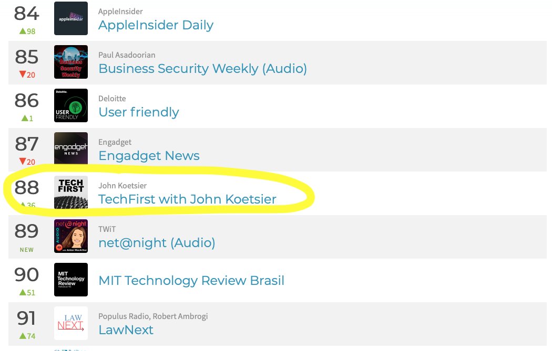The height and width of the screenshot is (351, 552).
Task: Click the up 1 rank change indicator
Action: 27,119
